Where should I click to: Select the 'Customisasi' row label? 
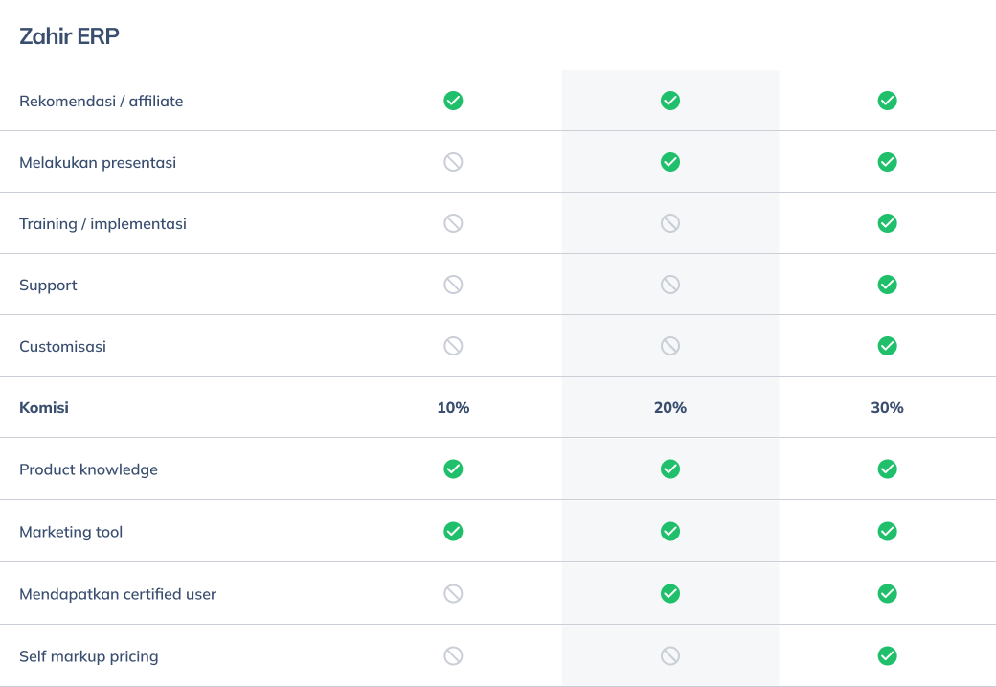[x=63, y=346]
